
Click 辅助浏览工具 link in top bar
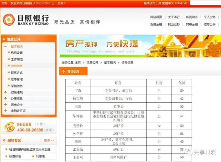coord(153,3)
